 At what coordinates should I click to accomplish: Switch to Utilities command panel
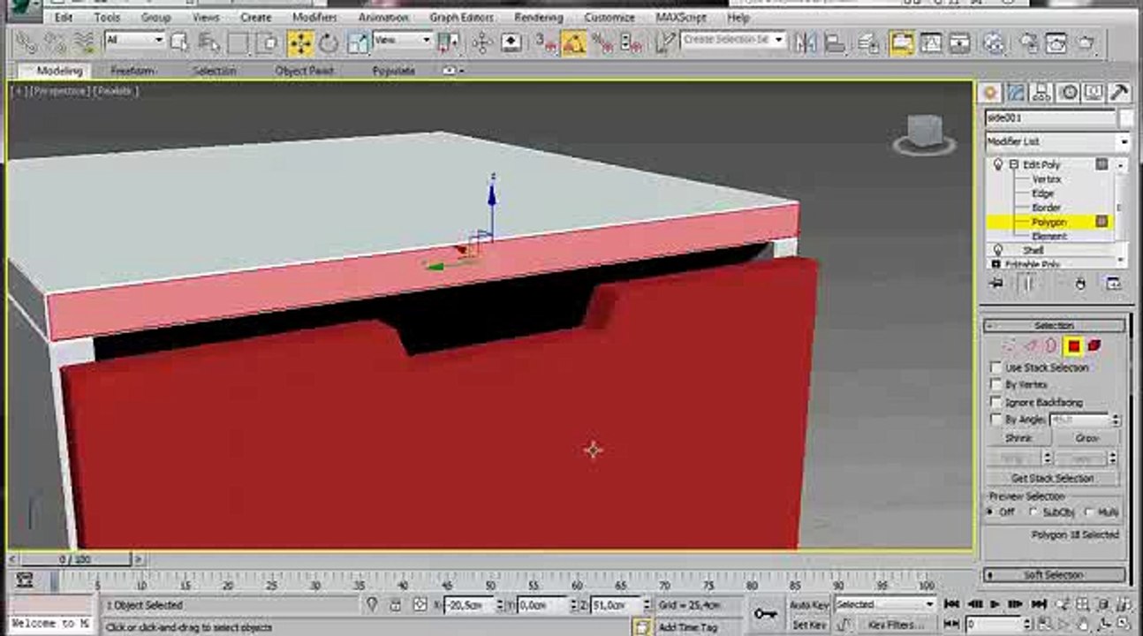click(1119, 92)
